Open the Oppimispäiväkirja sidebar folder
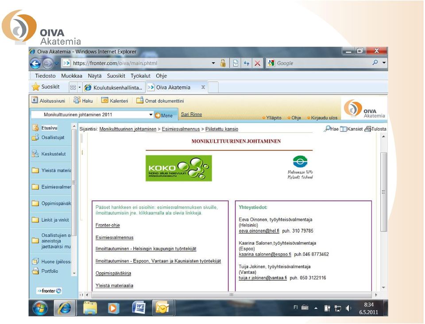This screenshot has width=425, height=324. point(51,204)
